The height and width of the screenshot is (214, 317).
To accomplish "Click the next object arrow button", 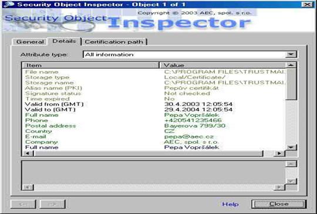I will coord(52,204).
